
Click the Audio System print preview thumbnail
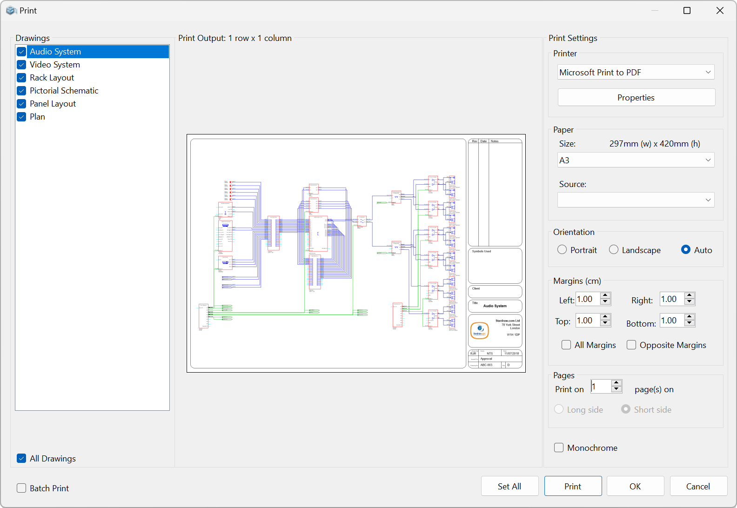(356, 253)
